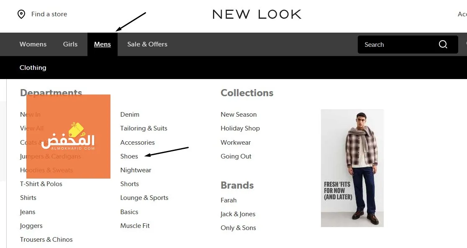The width and height of the screenshot is (467, 248).
Task: Open the Mens navigation tab
Action: click(103, 44)
